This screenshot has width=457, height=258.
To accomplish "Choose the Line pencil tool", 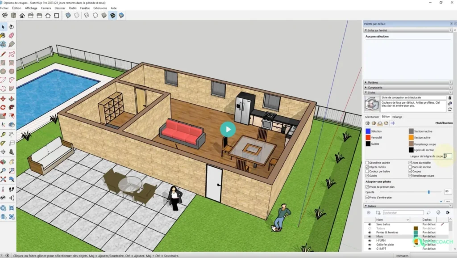I will coord(3,54).
